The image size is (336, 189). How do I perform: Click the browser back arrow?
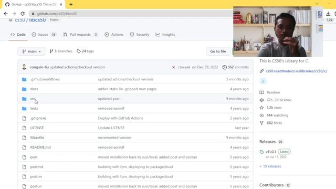pyautogui.click(x=6, y=14)
